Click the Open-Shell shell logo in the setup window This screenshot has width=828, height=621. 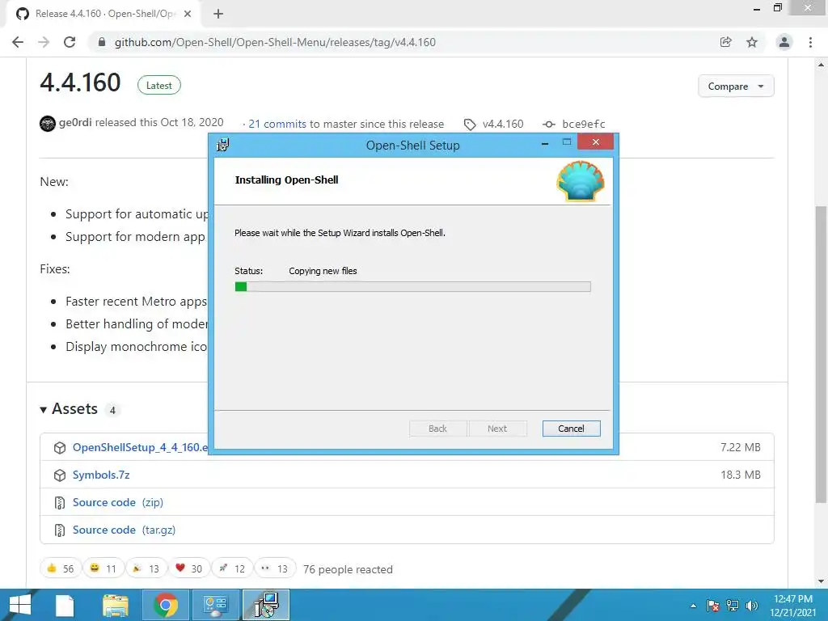[x=581, y=181]
